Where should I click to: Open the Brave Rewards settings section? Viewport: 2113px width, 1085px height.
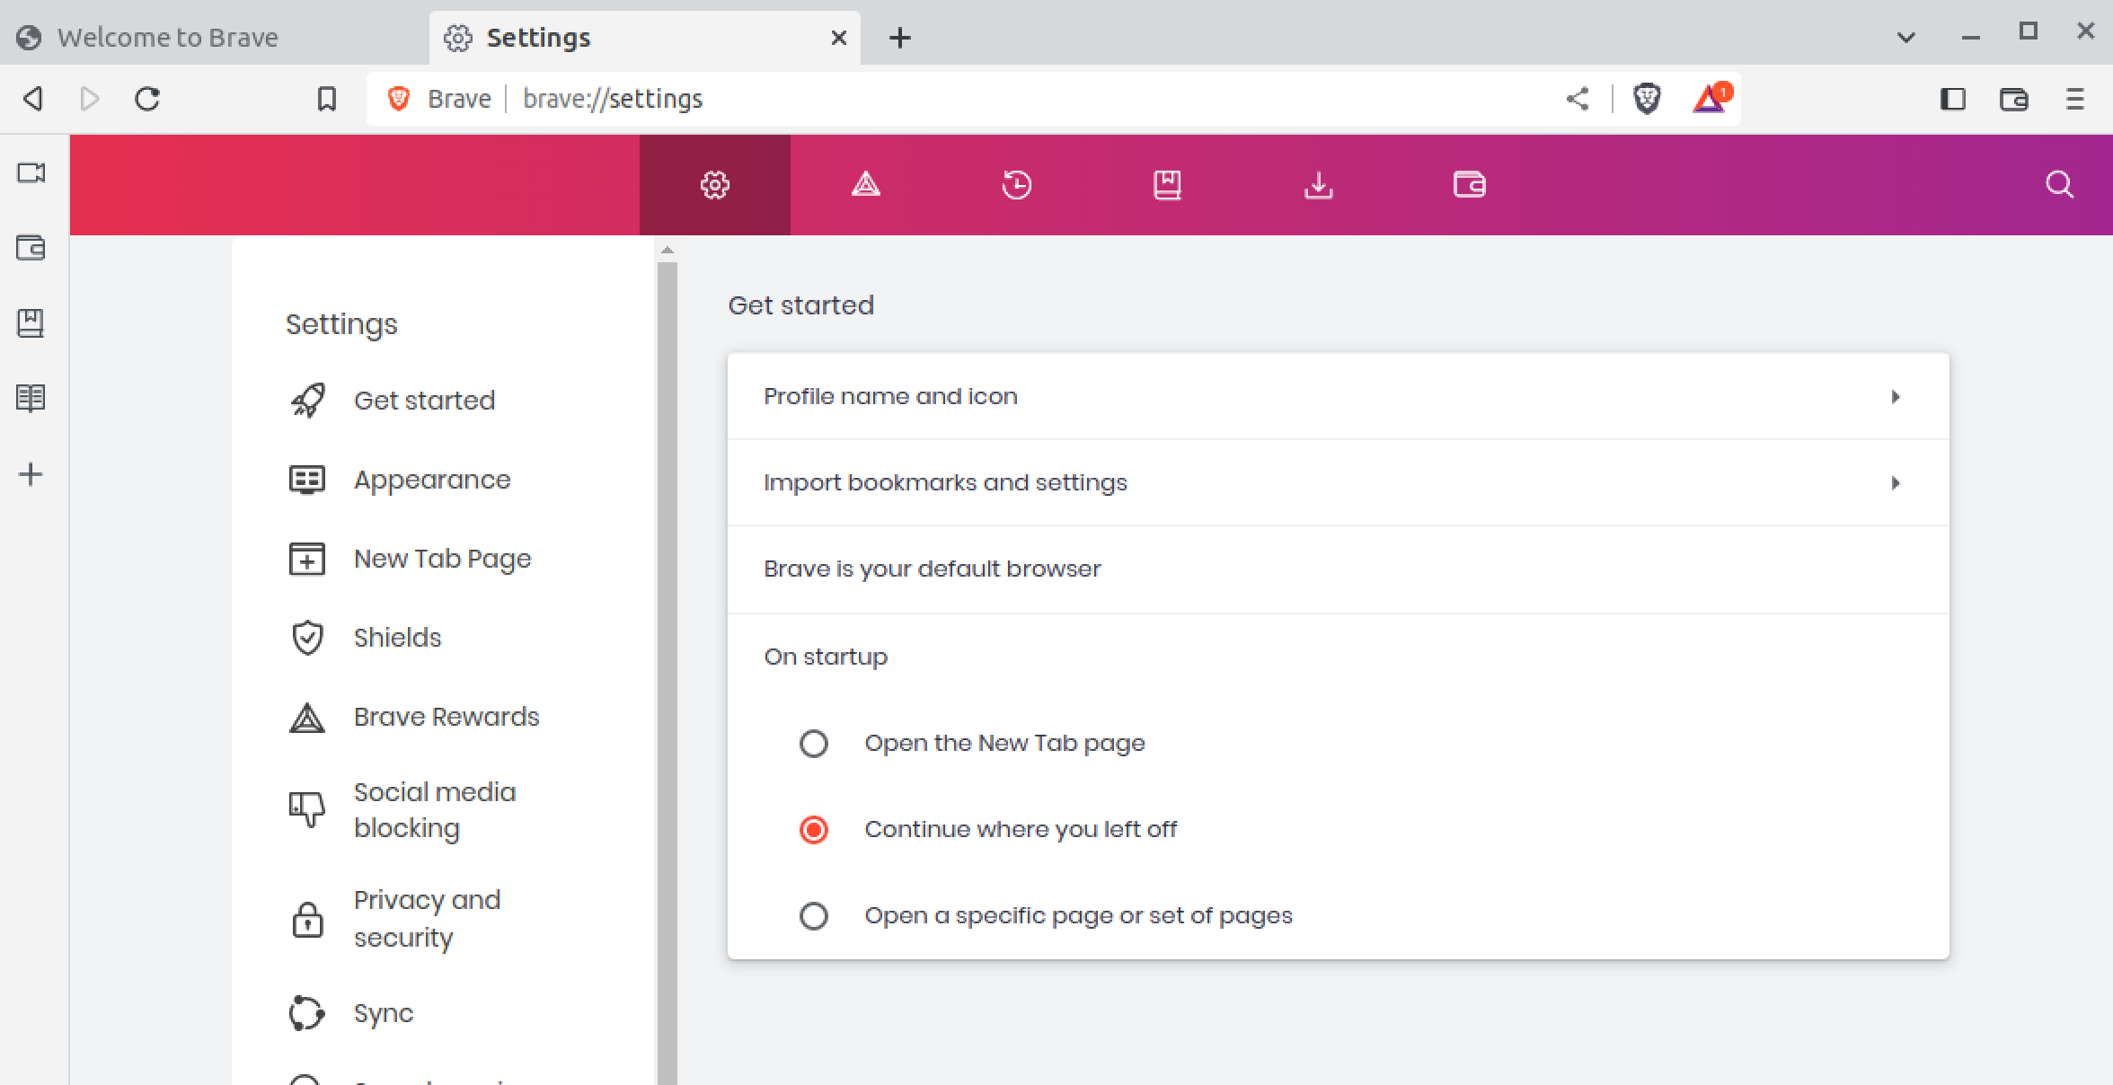coord(446,717)
